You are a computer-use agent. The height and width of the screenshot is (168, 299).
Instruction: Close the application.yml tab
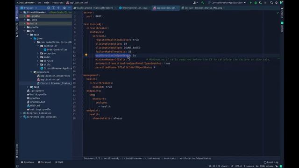pos(178,8)
